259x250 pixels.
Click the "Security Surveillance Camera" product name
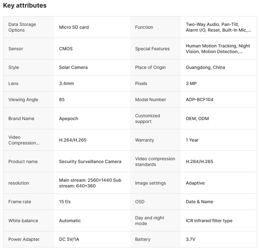click(90, 162)
